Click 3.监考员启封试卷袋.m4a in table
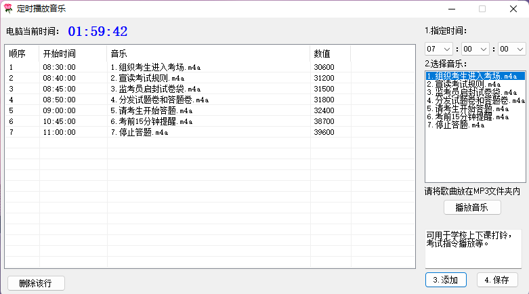The width and height of the screenshot is (529, 294). [x=156, y=89]
